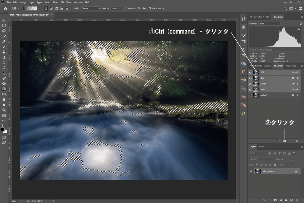Select the Pen tool
The image size is (304, 203).
pyautogui.click(x=4, y=68)
